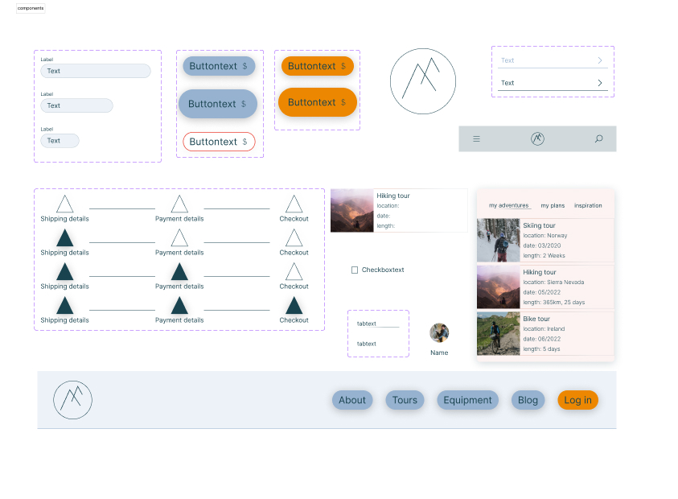This screenshot has width=678, height=499.
Task: Click the small mountain logo in gray bar
Action: pyautogui.click(x=537, y=139)
